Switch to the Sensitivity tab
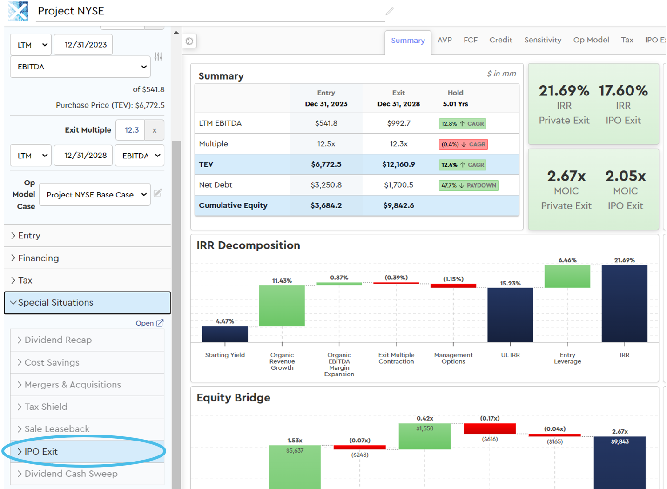The height and width of the screenshot is (489, 667). [x=543, y=40]
